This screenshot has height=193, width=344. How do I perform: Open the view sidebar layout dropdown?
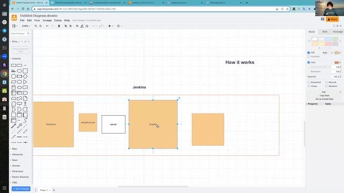(x=15, y=26)
